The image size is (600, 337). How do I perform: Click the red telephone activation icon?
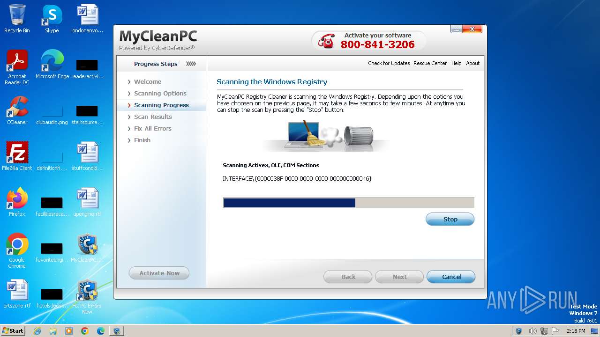click(327, 41)
